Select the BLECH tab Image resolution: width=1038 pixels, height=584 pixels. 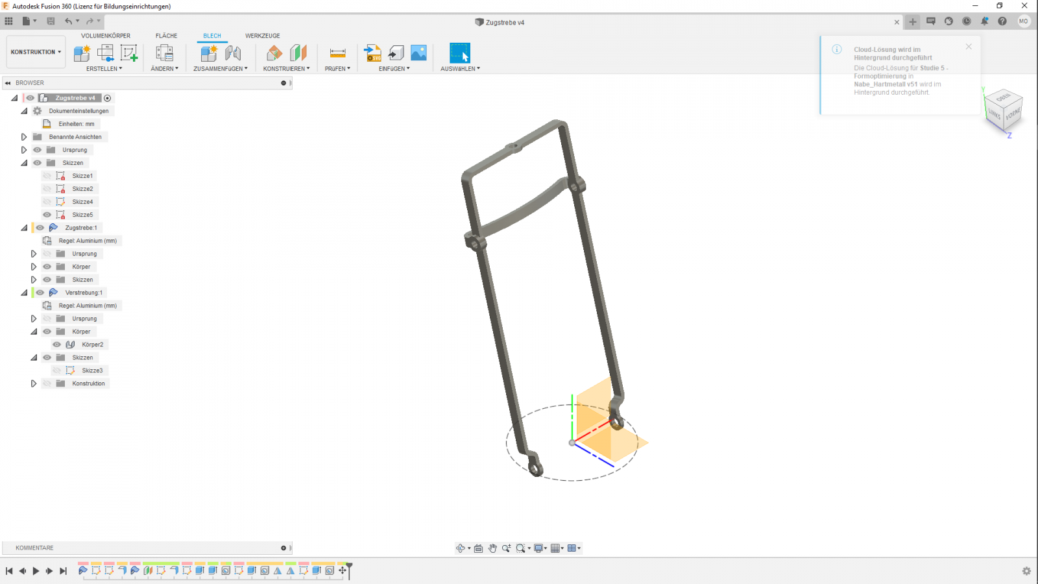click(x=212, y=36)
